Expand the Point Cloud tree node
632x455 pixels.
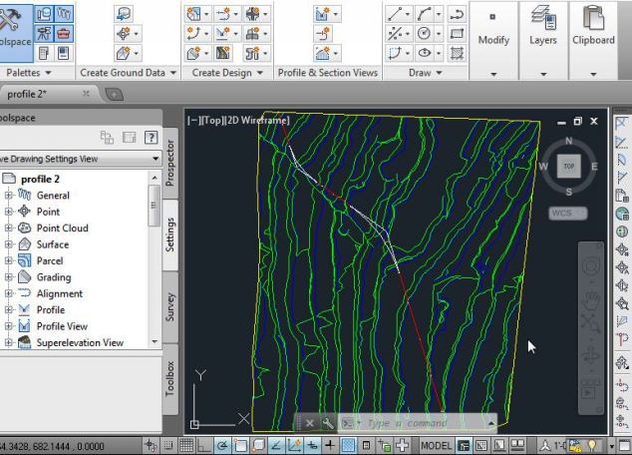[8, 228]
